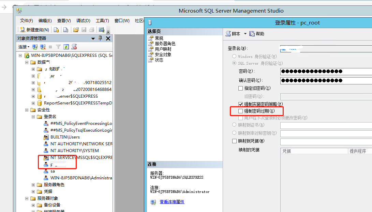372x212 pixels.
Task: Click the 密码 password field
Action: [326, 71]
